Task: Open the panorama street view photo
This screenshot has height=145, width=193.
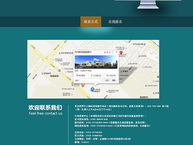Action: click(x=96, y=62)
